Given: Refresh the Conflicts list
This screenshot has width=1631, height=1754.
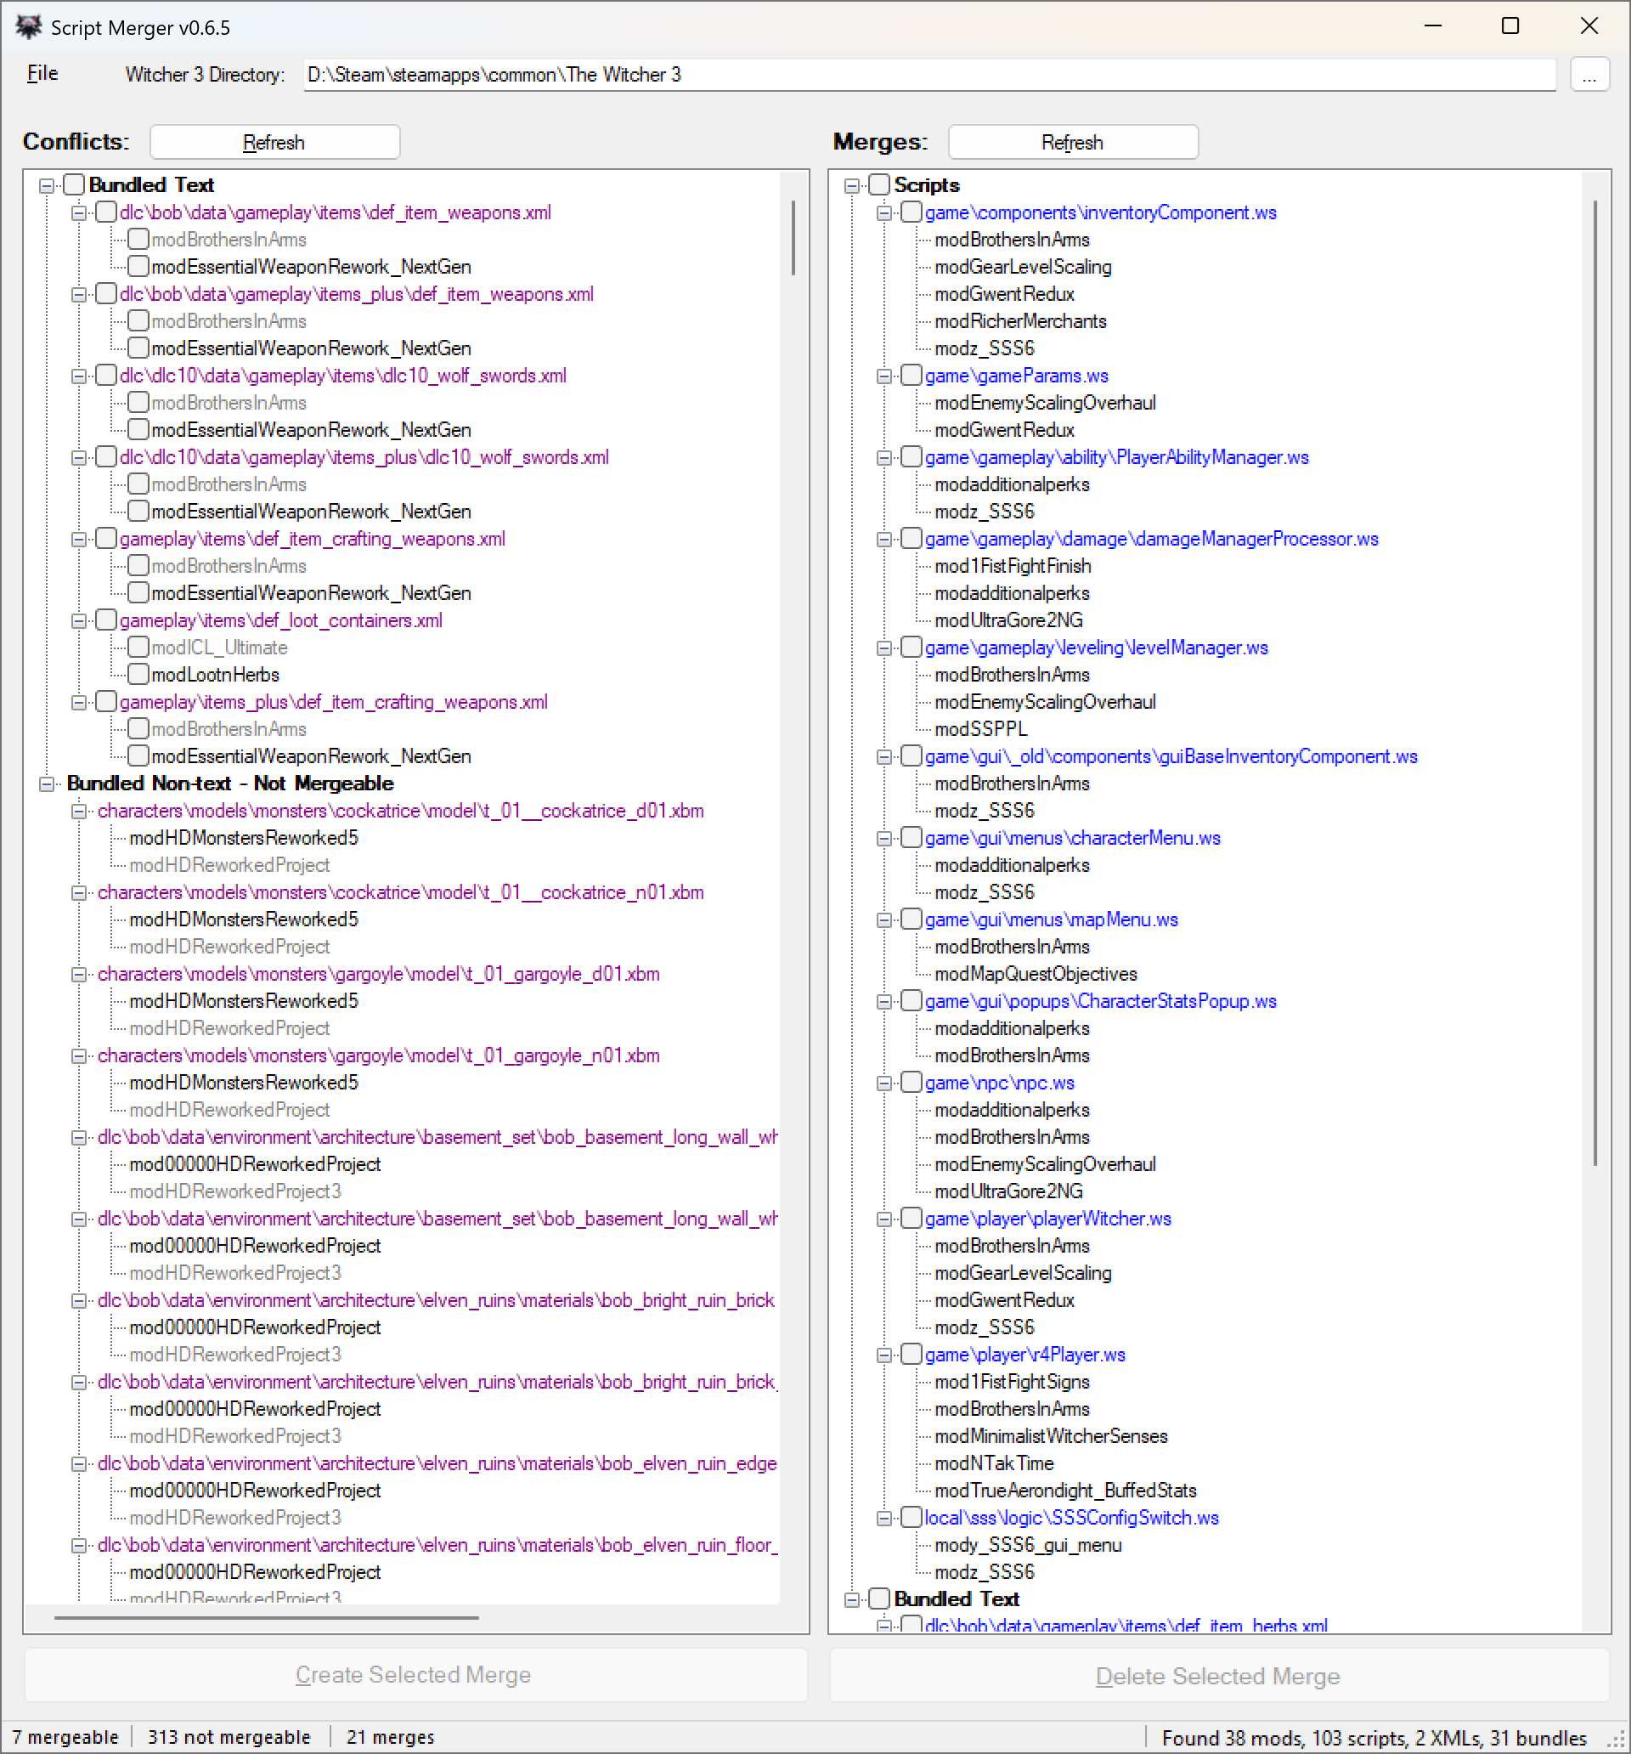Looking at the screenshot, I should point(274,142).
